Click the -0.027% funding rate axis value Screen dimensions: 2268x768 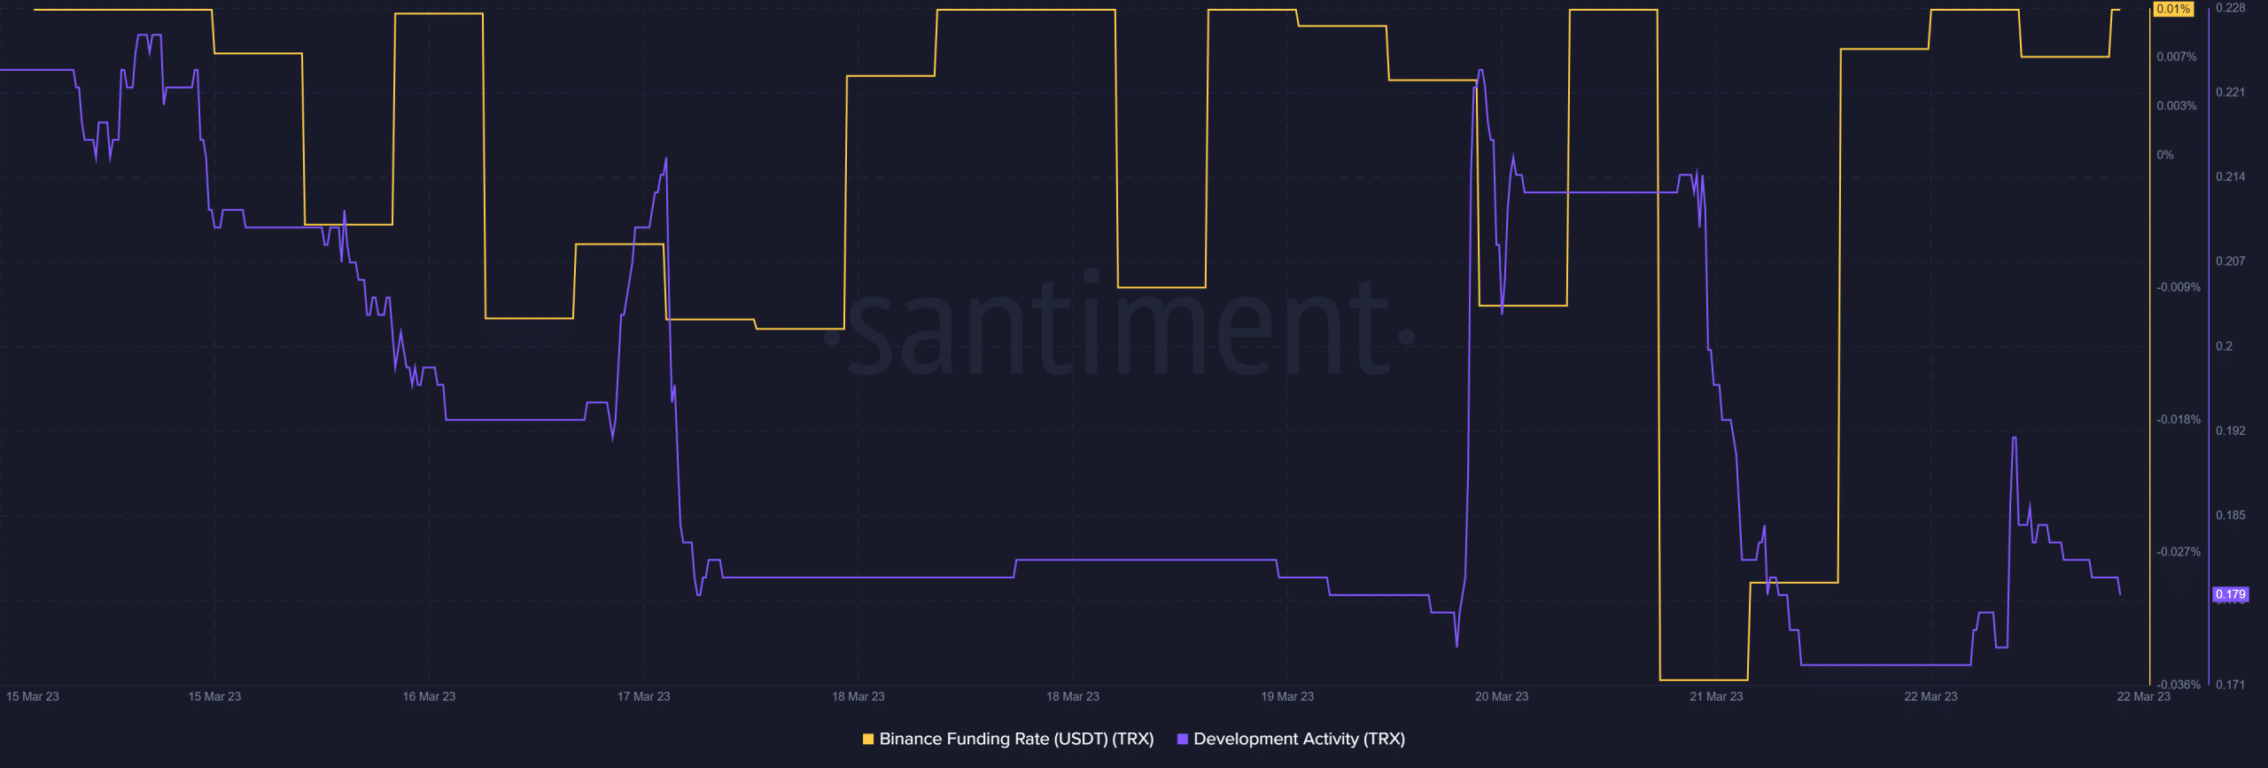[2179, 552]
